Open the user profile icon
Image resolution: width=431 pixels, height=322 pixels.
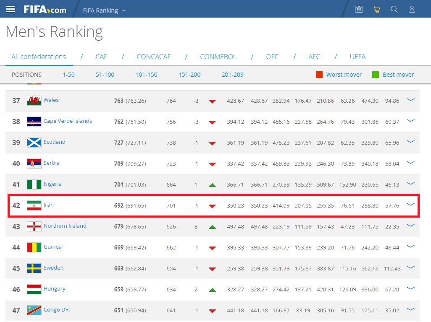[x=412, y=9]
